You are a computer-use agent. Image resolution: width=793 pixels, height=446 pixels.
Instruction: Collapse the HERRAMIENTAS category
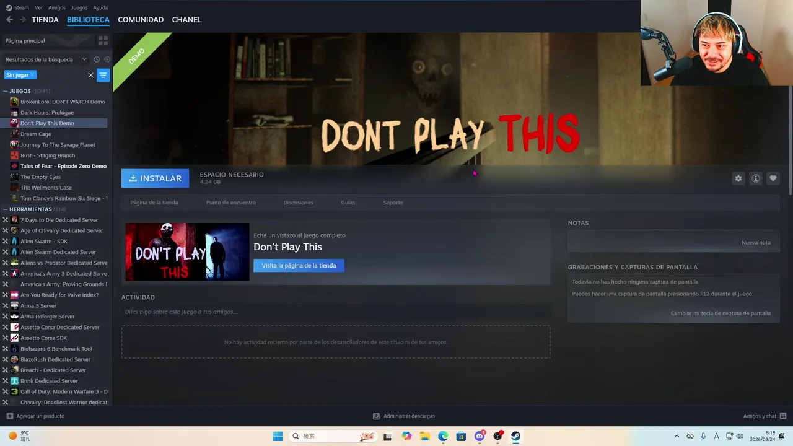[x=6, y=209]
